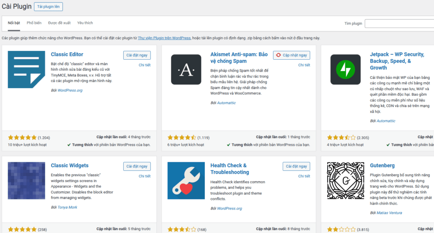Click the Jetpack title link
434x233 pixels.
397,61
